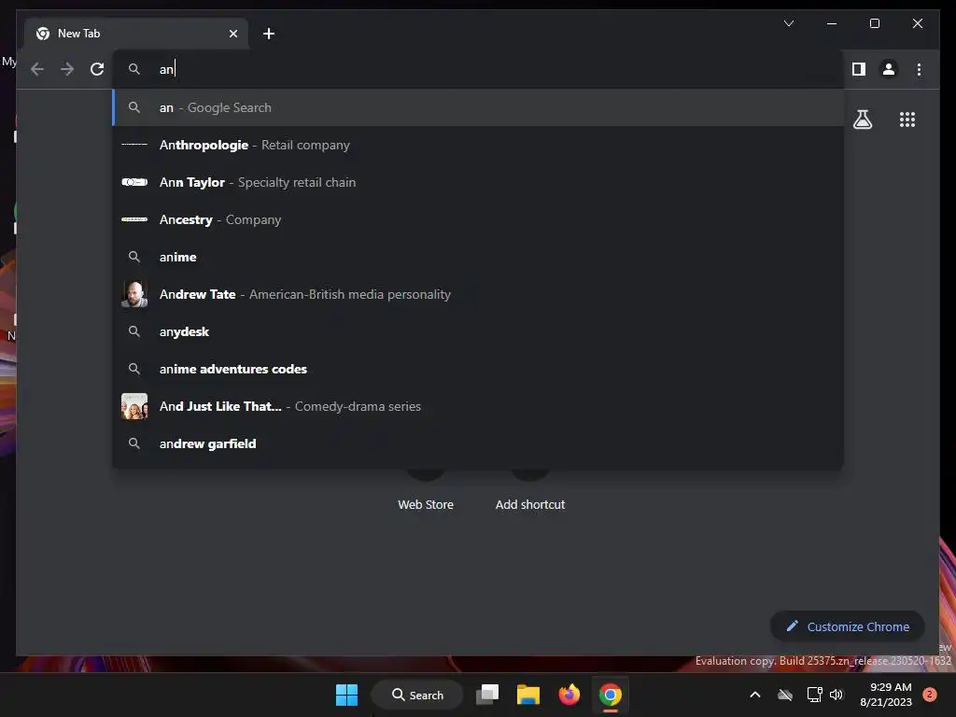Open the Google apps grid icon
This screenshot has width=956, height=717.
(x=907, y=119)
